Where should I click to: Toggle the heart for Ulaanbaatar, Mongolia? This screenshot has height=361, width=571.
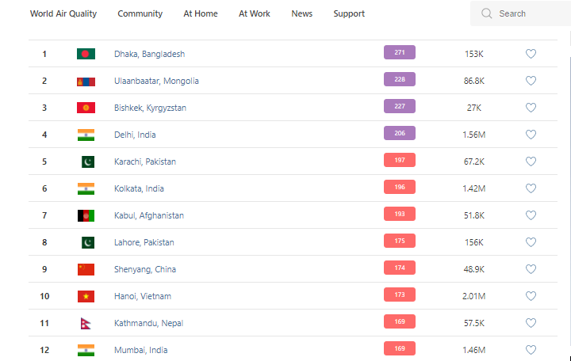click(531, 81)
